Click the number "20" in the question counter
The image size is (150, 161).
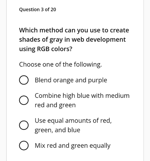(53, 10)
